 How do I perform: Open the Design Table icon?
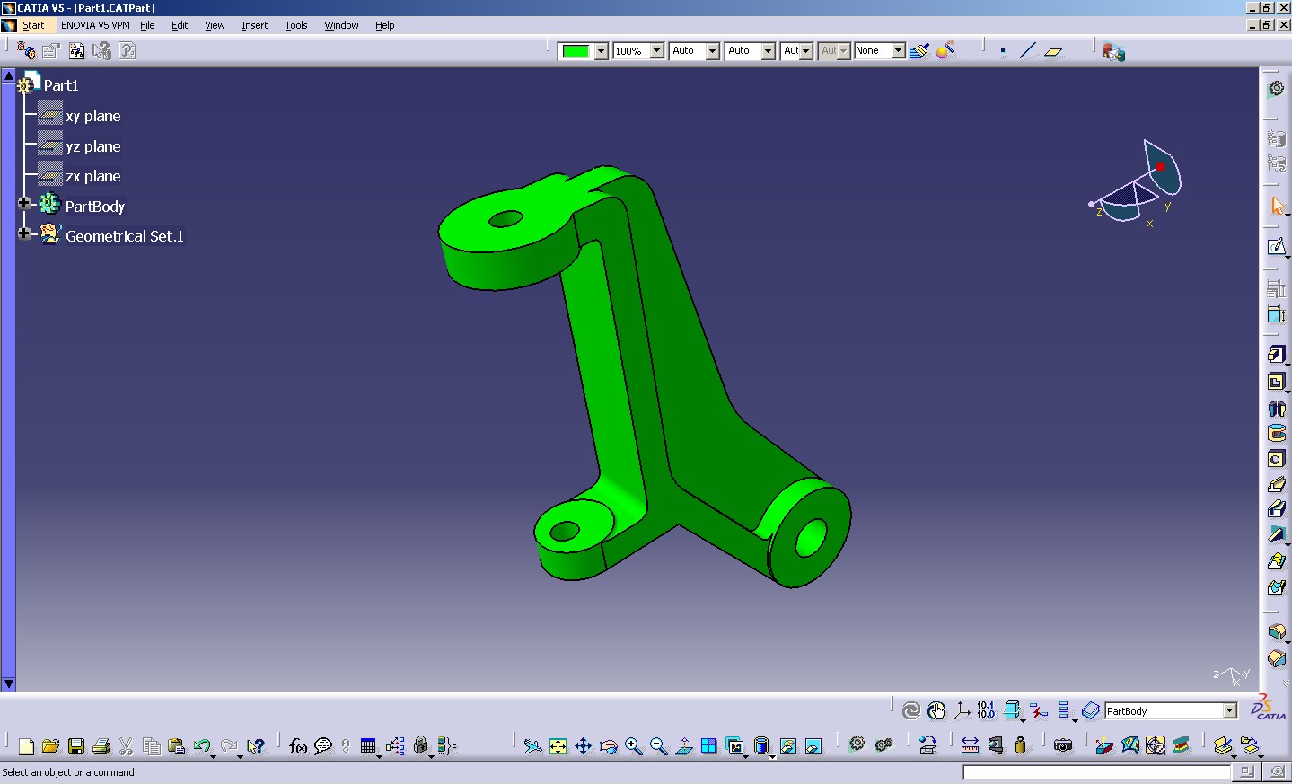(x=368, y=746)
